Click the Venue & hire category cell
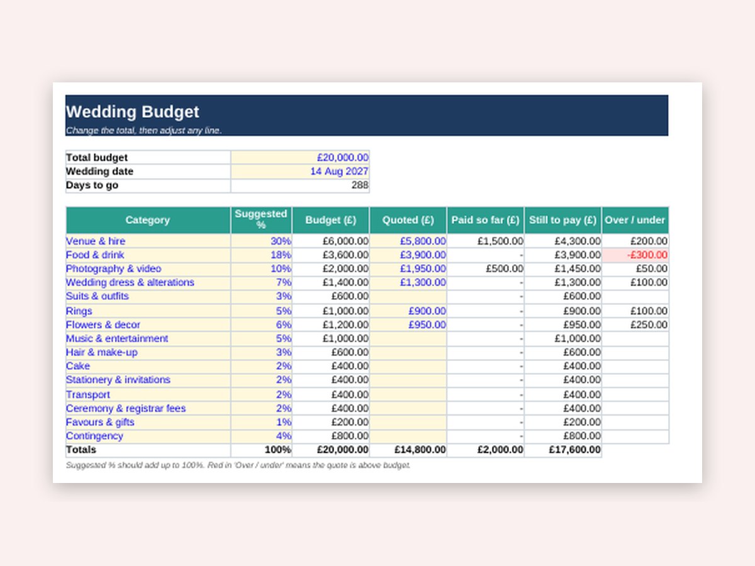755x566 pixels. [148, 241]
